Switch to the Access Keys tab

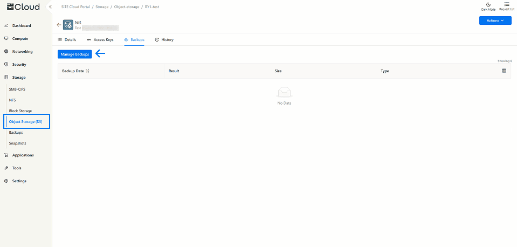click(x=100, y=40)
